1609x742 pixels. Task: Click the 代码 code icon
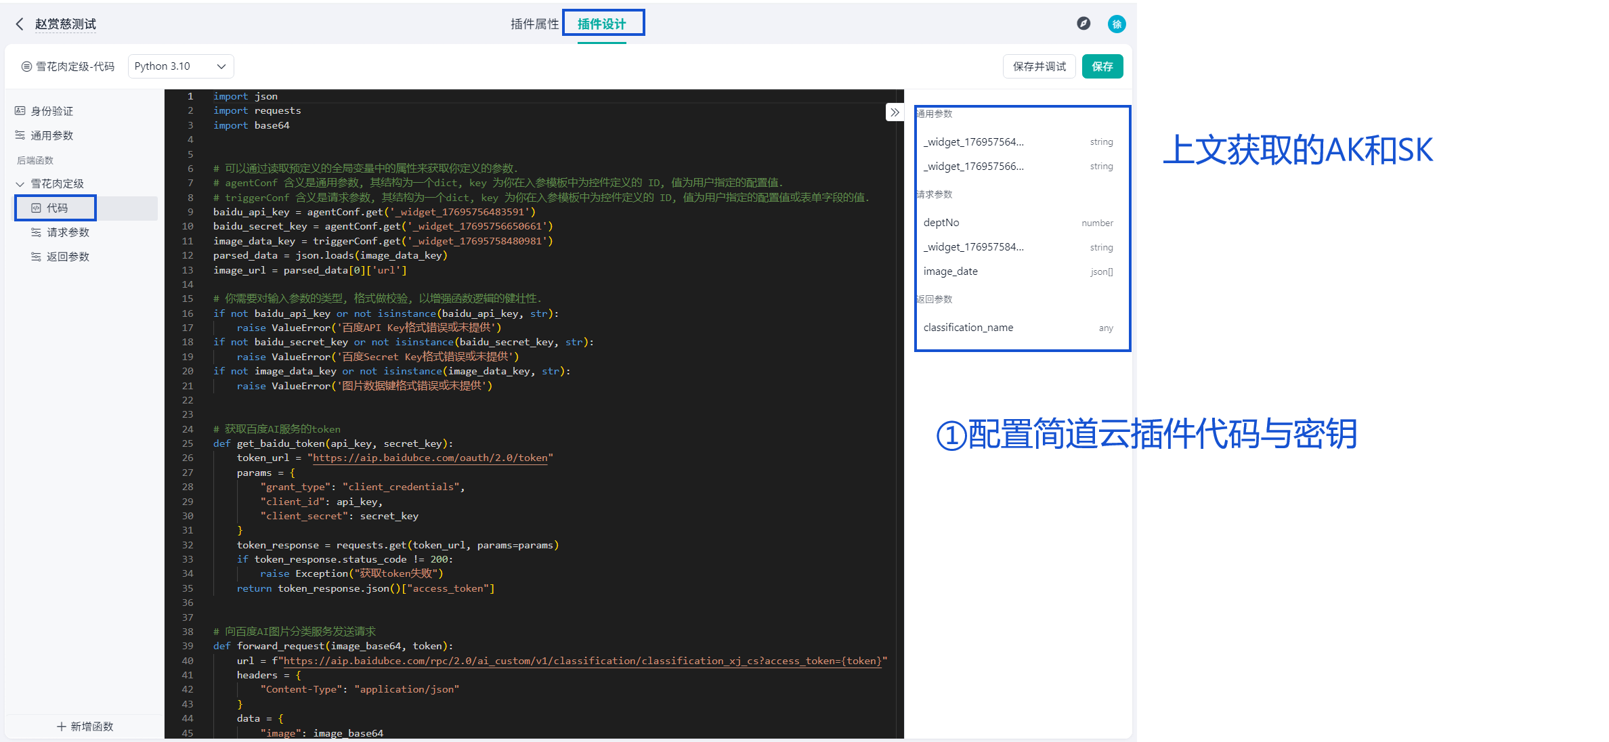[37, 208]
